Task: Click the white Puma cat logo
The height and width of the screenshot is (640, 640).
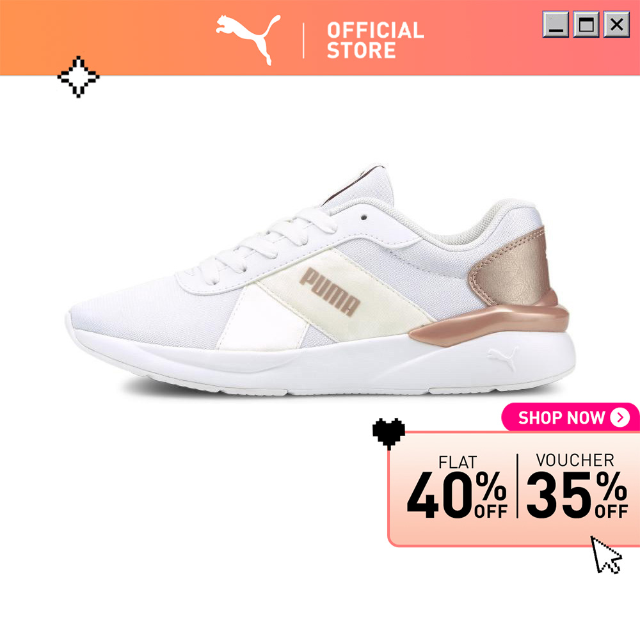Action: [x=248, y=40]
